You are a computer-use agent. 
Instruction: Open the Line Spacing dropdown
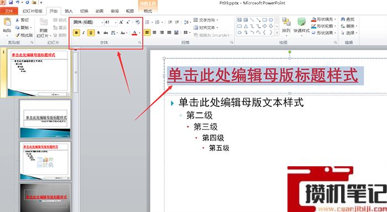click(187, 23)
